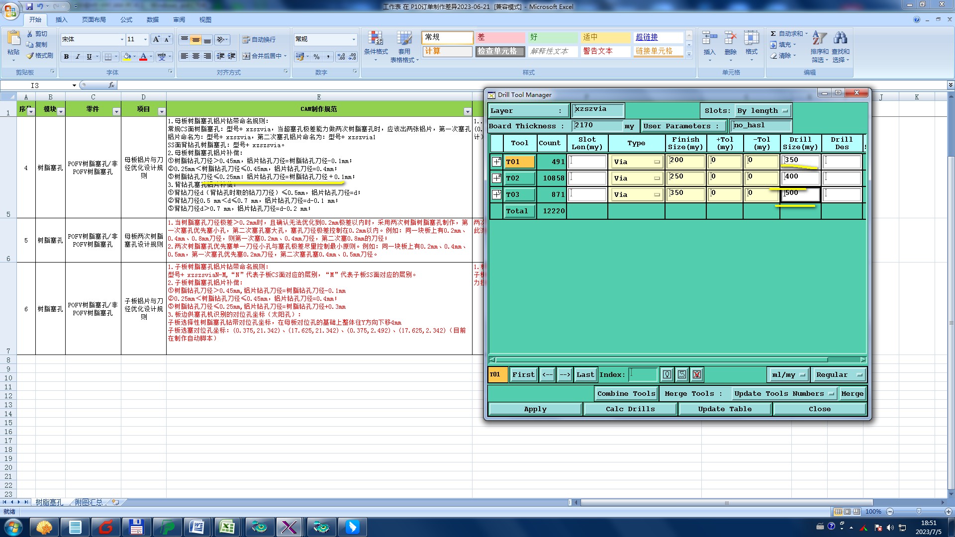Click the percent style icon
This screenshot has width=955, height=537.
pos(316,57)
